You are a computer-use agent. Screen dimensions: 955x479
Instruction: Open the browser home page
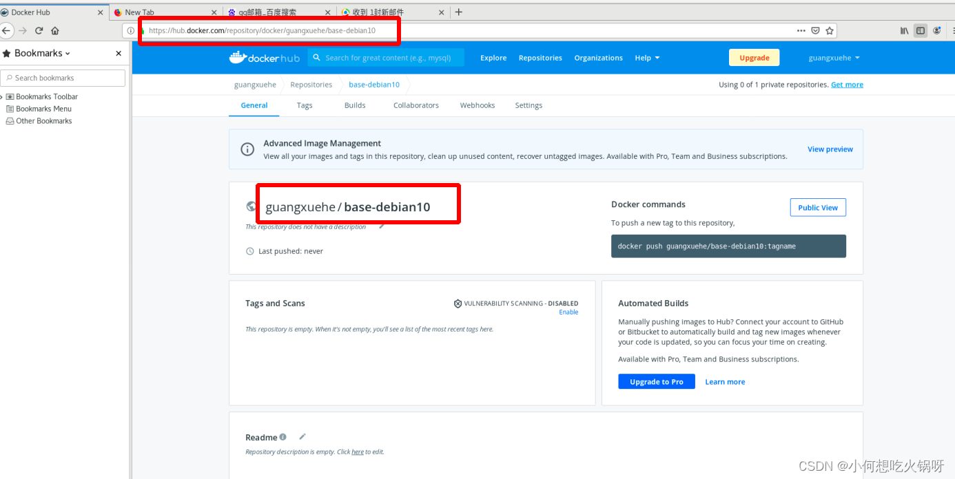tap(55, 30)
